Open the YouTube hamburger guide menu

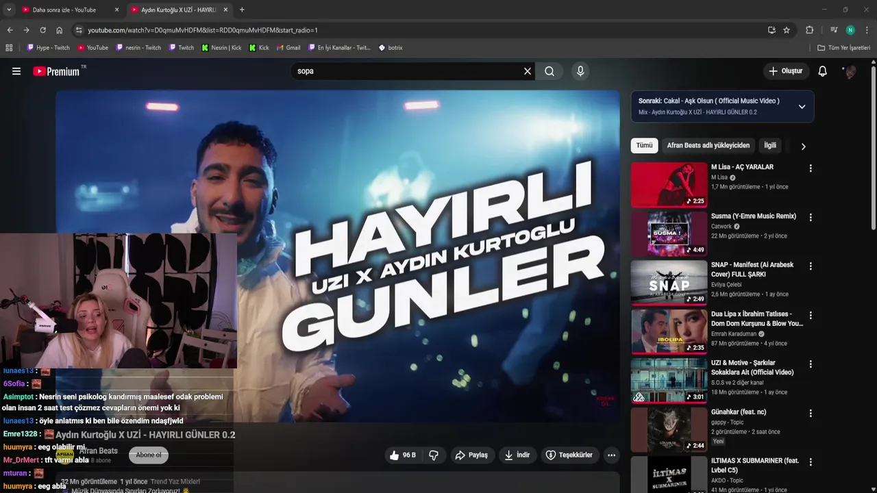click(x=16, y=71)
